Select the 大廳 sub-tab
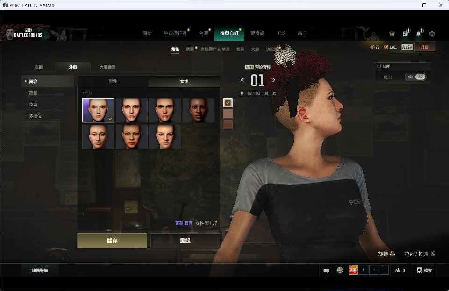The width and height of the screenshot is (449, 291). click(255, 49)
